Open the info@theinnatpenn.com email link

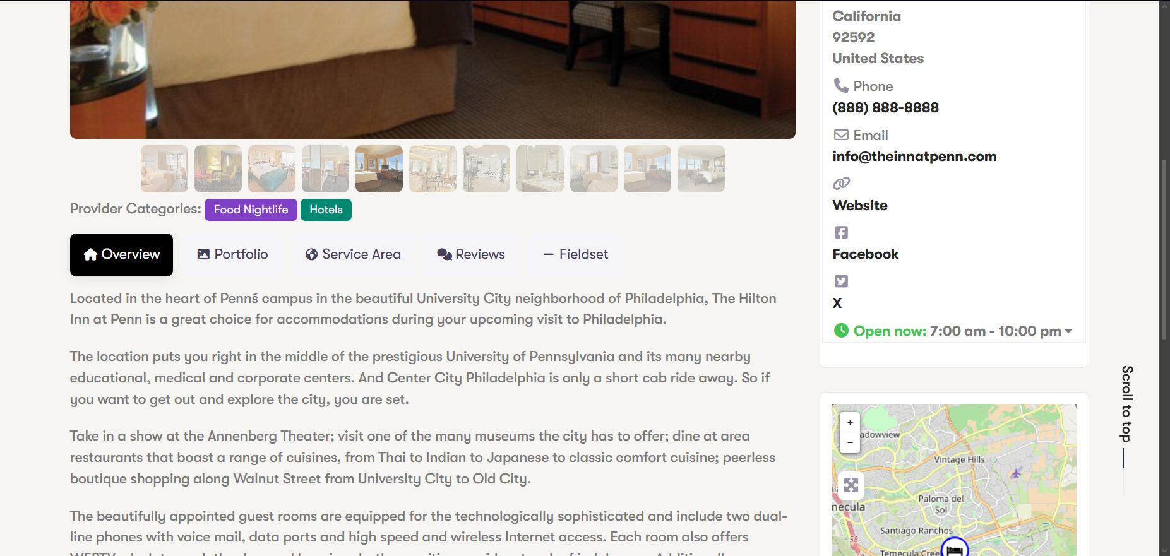tap(914, 156)
